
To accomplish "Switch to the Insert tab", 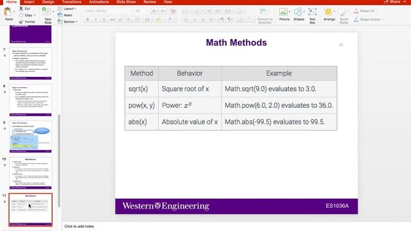I will tap(30, 2).
